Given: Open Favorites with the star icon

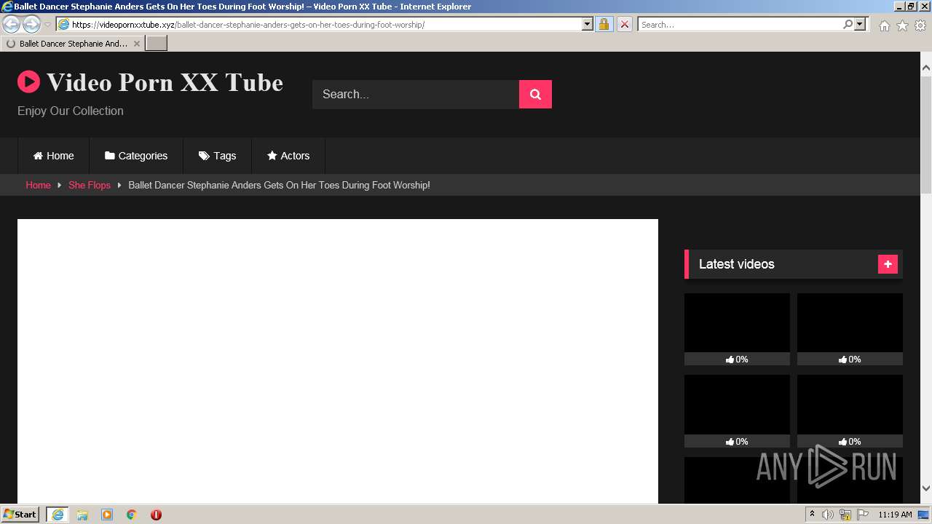Looking at the screenshot, I should [x=902, y=25].
